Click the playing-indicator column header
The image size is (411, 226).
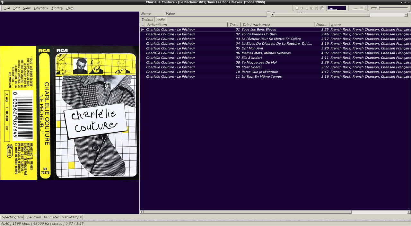click(x=143, y=25)
